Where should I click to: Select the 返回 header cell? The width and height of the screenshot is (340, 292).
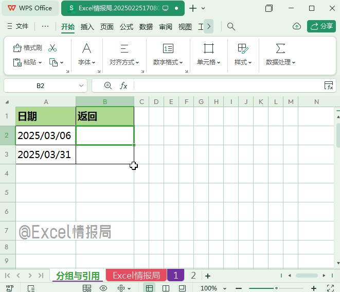coord(105,116)
